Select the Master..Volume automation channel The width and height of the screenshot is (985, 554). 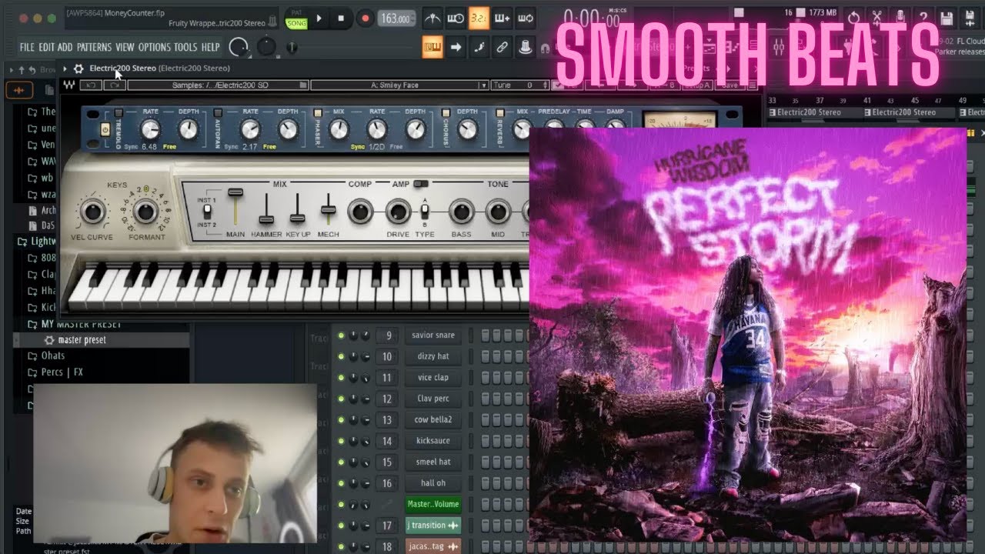coord(433,504)
